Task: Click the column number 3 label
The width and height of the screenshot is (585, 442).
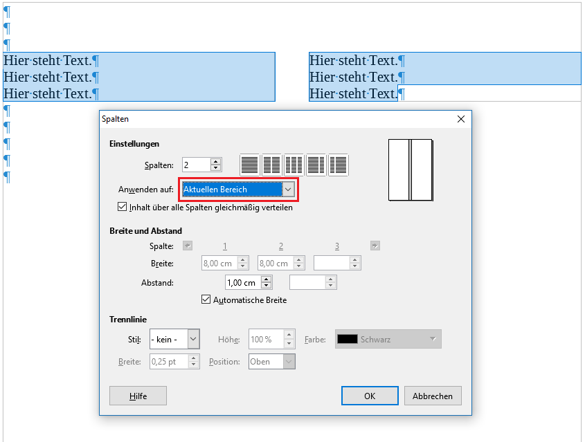Action: (337, 246)
